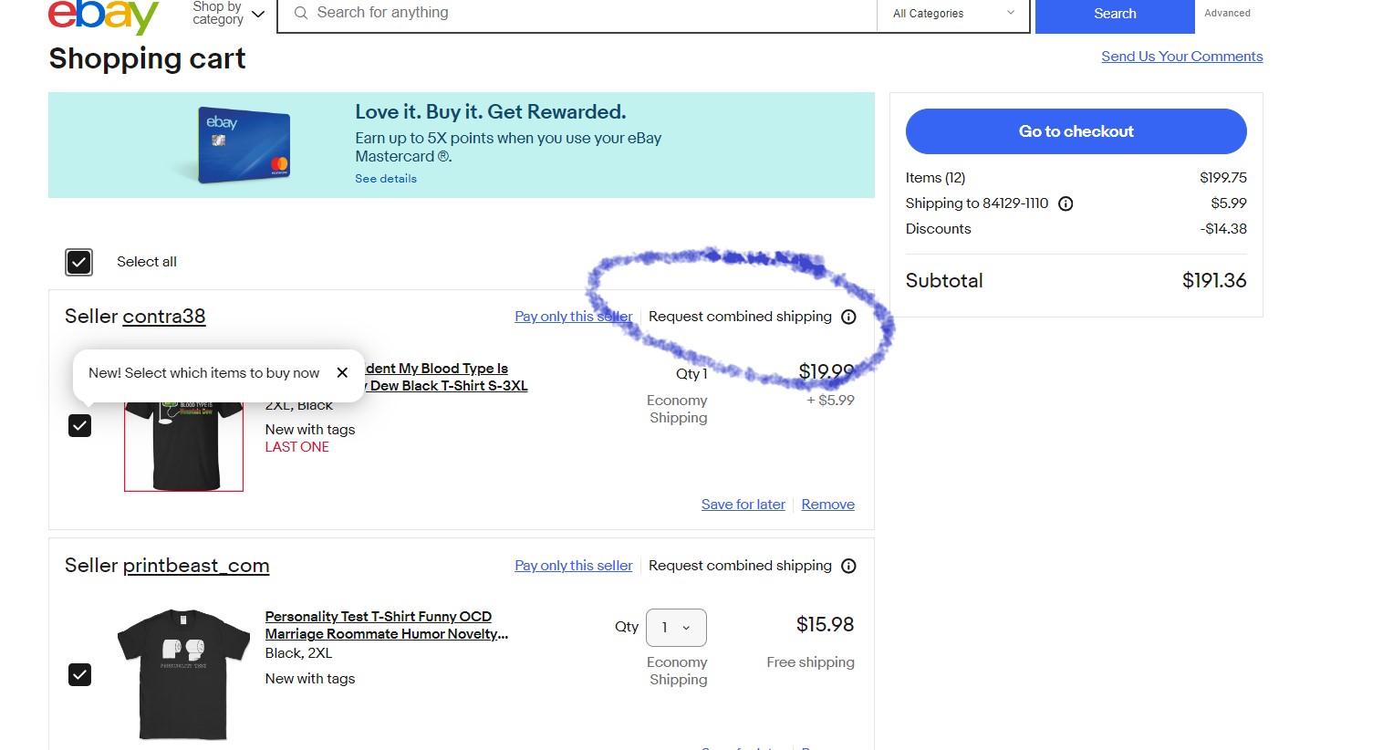Uncheck the Blood Type T-Shirt item
Viewport: 1393px width, 750px height.
point(80,426)
